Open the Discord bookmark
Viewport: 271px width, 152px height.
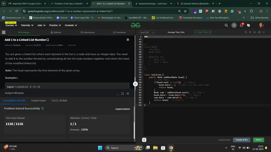[x=62, y=18]
